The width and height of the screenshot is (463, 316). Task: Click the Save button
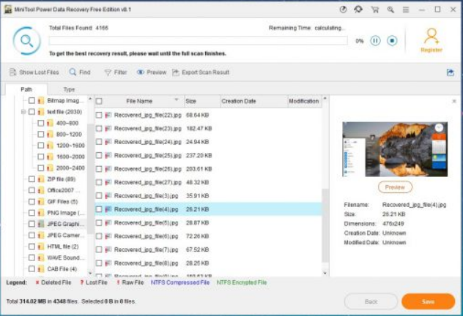tap(428, 301)
